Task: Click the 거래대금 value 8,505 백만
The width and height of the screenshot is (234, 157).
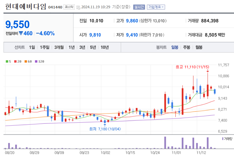Action: click(215, 35)
